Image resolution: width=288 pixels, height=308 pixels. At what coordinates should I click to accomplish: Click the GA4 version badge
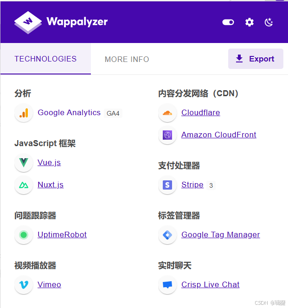(113, 113)
